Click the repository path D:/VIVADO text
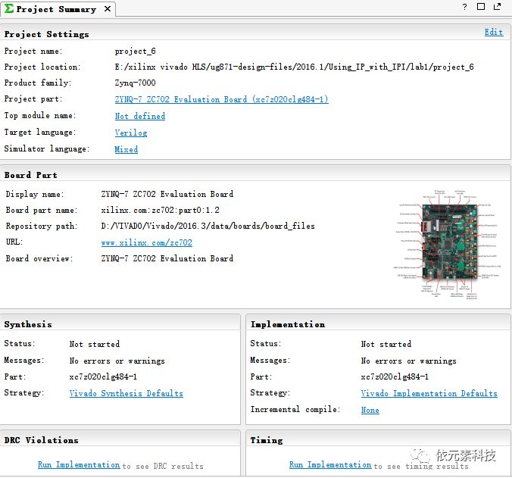 coord(208,226)
